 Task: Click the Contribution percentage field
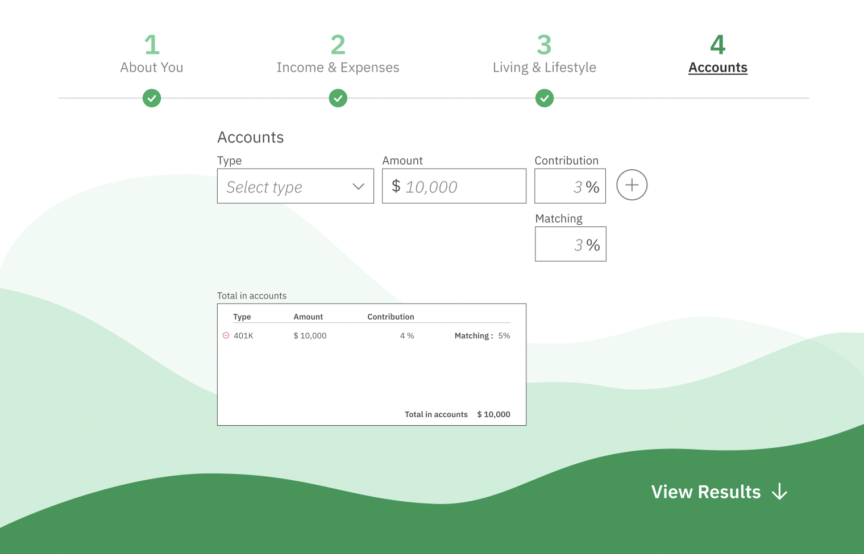pos(570,186)
